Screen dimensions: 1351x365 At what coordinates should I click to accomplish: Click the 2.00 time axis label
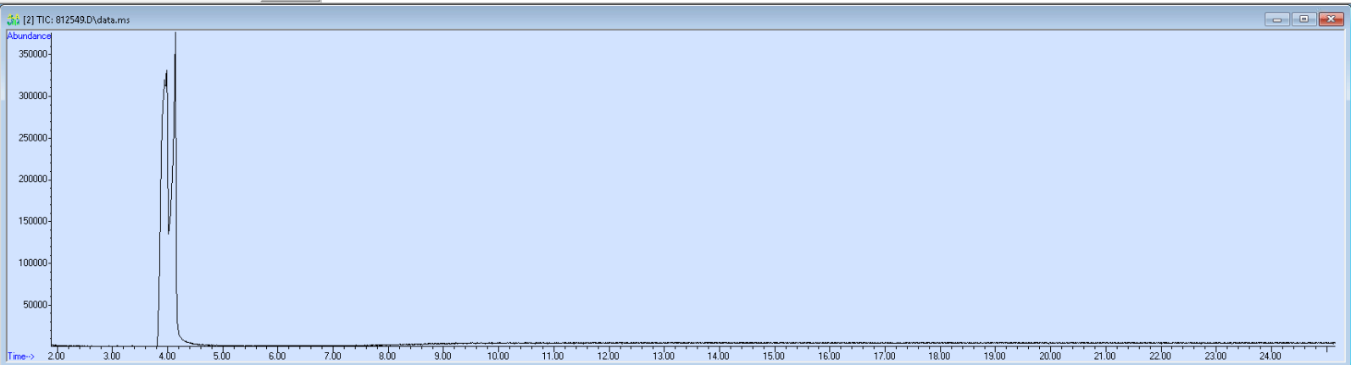(56, 357)
